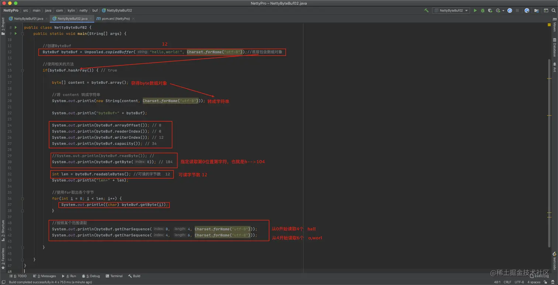The width and height of the screenshot is (558, 285).
Task: Change the UTF-8 file encoding in the status bar
Action: click(x=519, y=282)
